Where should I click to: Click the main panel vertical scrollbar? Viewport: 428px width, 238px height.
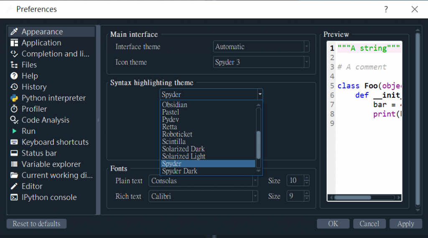tap(418, 119)
